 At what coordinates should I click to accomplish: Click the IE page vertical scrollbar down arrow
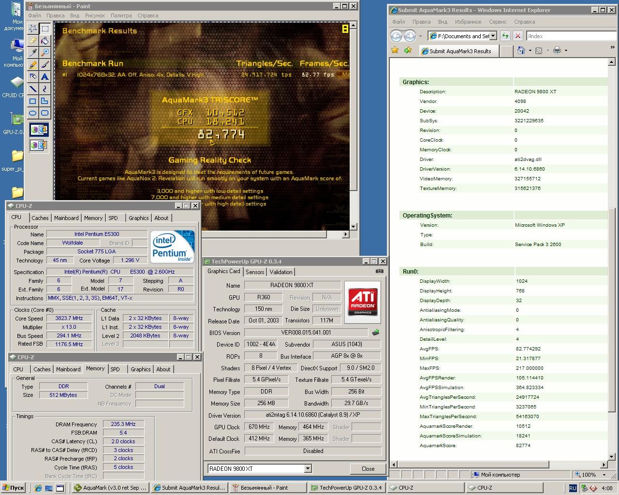coord(611,456)
